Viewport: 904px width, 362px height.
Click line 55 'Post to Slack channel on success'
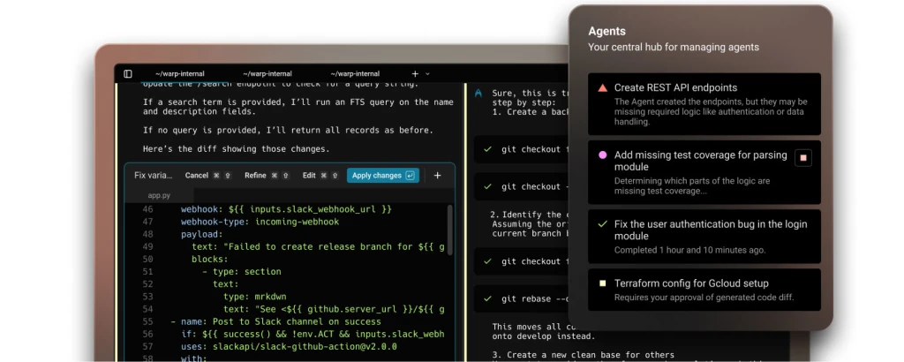(276, 321)
